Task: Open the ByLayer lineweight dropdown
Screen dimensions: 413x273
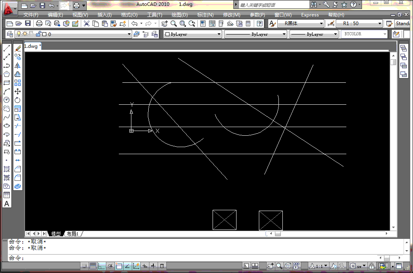Action: 314,34
